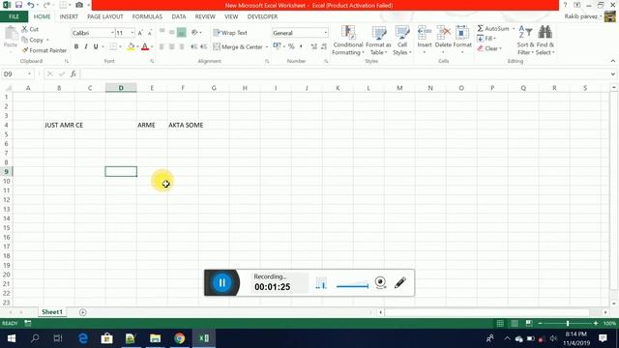The height and width of the screenshot is (348, 619).
Task: Apply center alignment to the cell
Action: click(x=172, y=47)
